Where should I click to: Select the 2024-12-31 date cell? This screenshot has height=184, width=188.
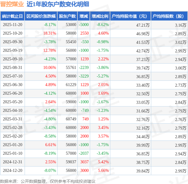click(x=12, y=162)
